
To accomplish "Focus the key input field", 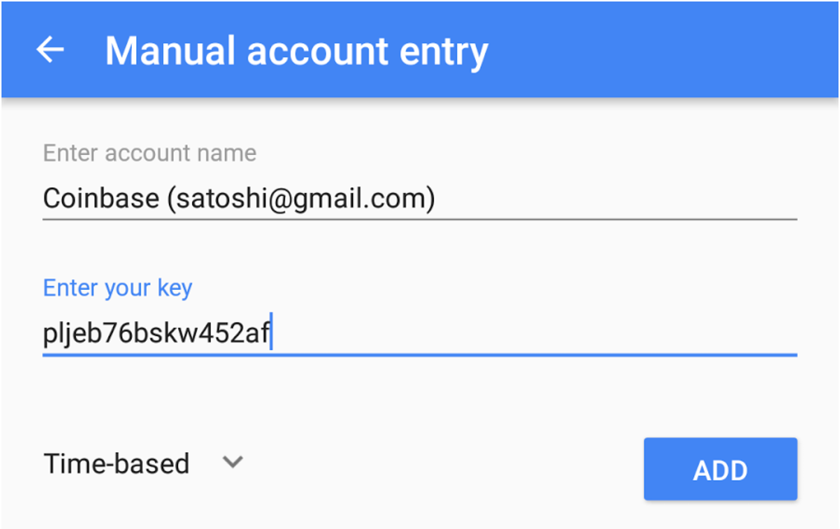I will 420,333.
